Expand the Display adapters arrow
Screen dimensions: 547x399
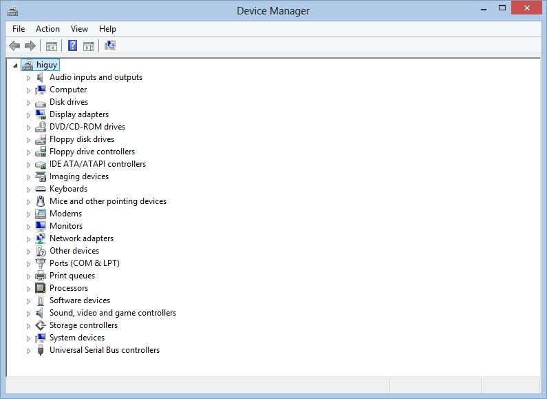coord(28,115)
